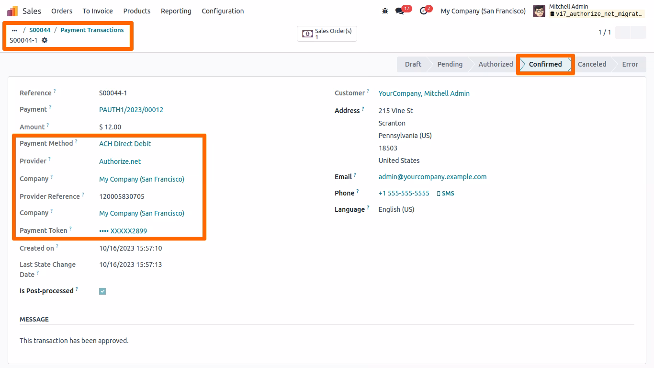654x368 pixels.
Task: Open the Mitchell Admin user menu
Action: 589,11
